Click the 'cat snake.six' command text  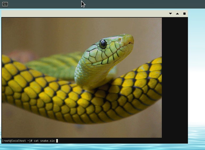coord(44,141)
